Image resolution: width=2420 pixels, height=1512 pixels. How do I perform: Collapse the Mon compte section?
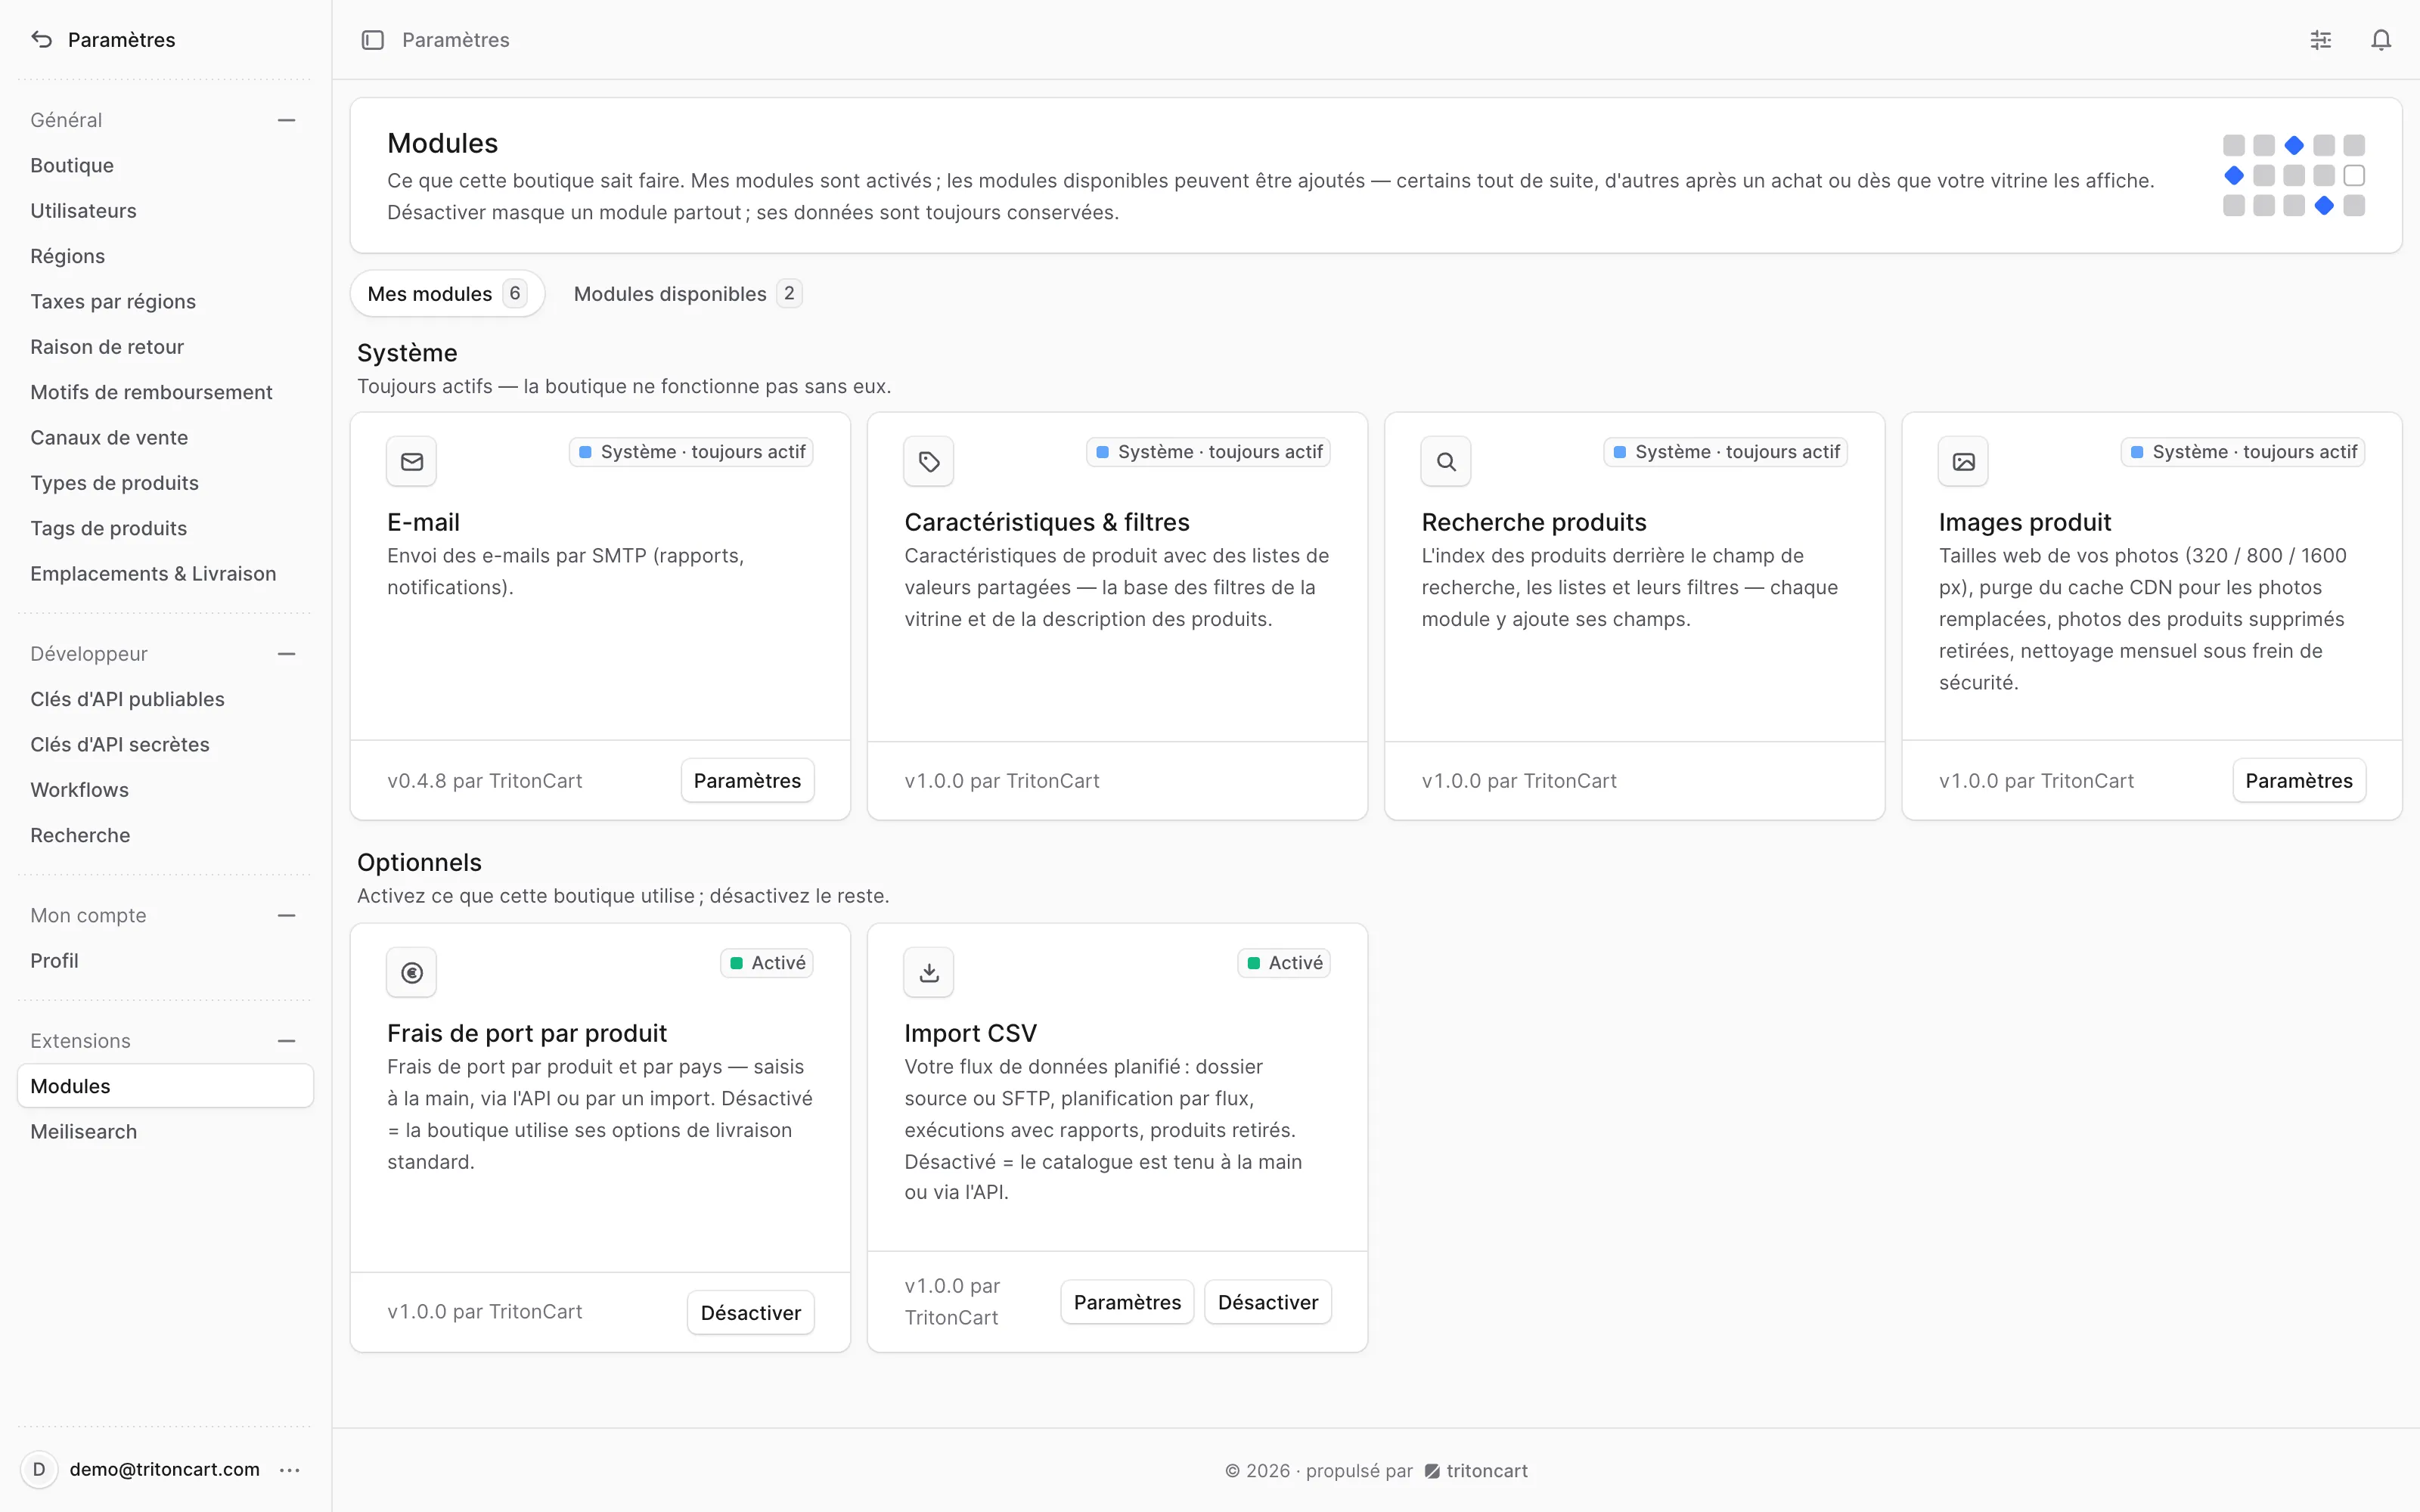click(x=287, y=916)
